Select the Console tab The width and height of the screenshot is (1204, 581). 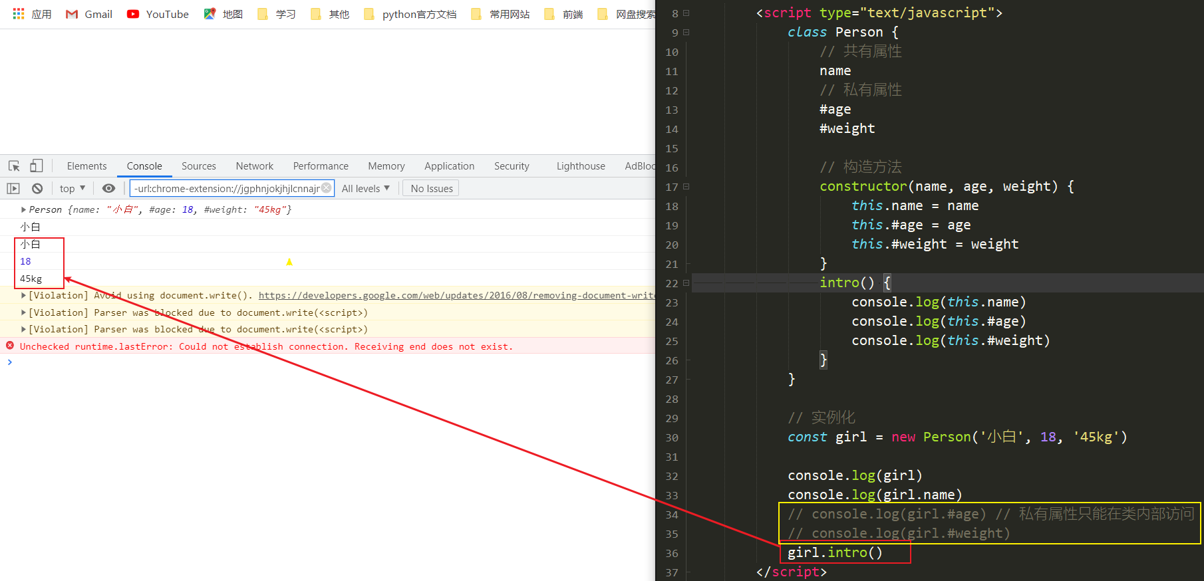[144, 166]
